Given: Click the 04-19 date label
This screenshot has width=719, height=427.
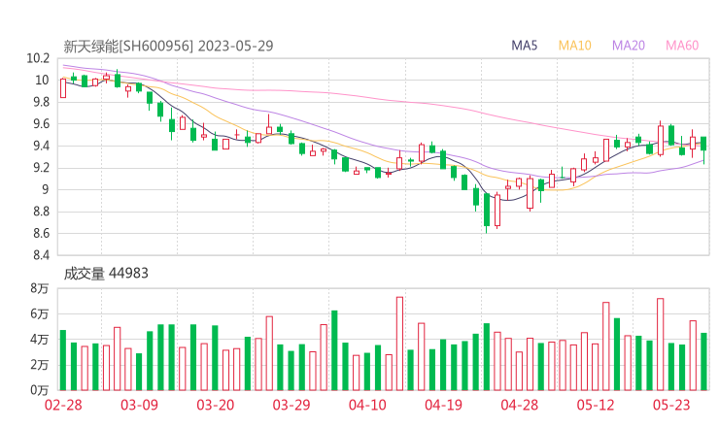Looking at the screenshot, I should point(443,405).
